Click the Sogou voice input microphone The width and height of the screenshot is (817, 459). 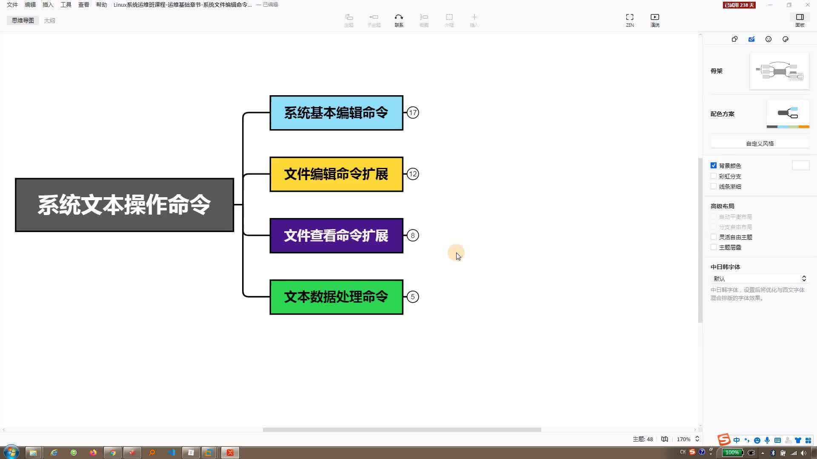[x=767, y=440]
